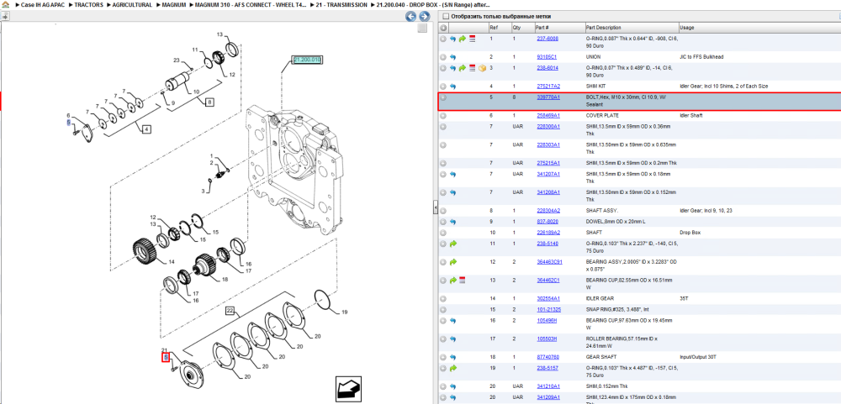Toggle the 'Отобразить только выбранные метки' checkbox
This screenshot has height=404, width=841.
coord(445,17)
